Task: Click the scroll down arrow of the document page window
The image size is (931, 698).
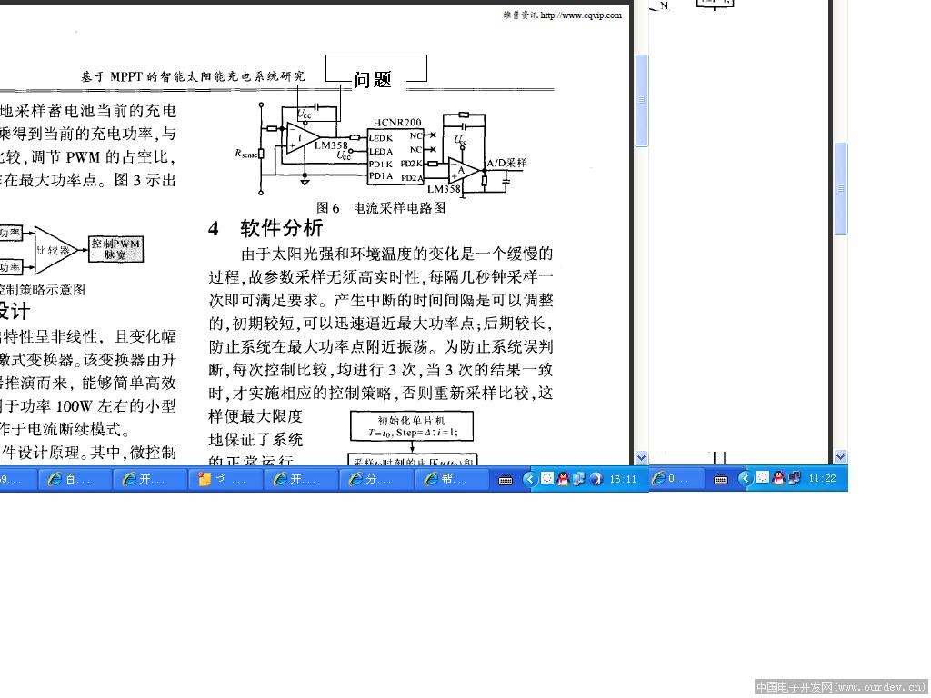Action: 641,457
